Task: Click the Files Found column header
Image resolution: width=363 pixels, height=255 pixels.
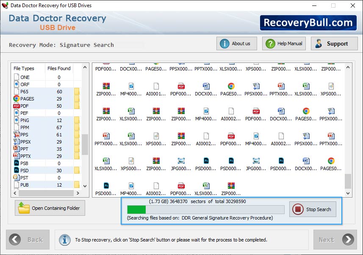Action: click(x=59, y=68)
